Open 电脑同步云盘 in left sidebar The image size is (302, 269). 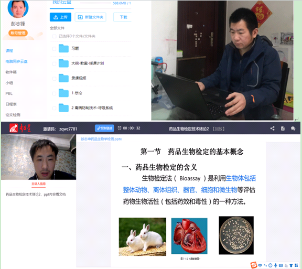pos(16,61)
